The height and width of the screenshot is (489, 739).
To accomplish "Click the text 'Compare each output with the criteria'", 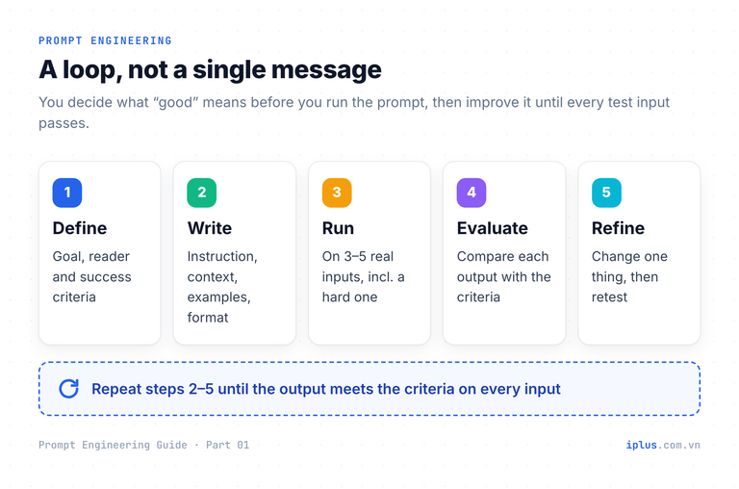I will click(504, 277).
